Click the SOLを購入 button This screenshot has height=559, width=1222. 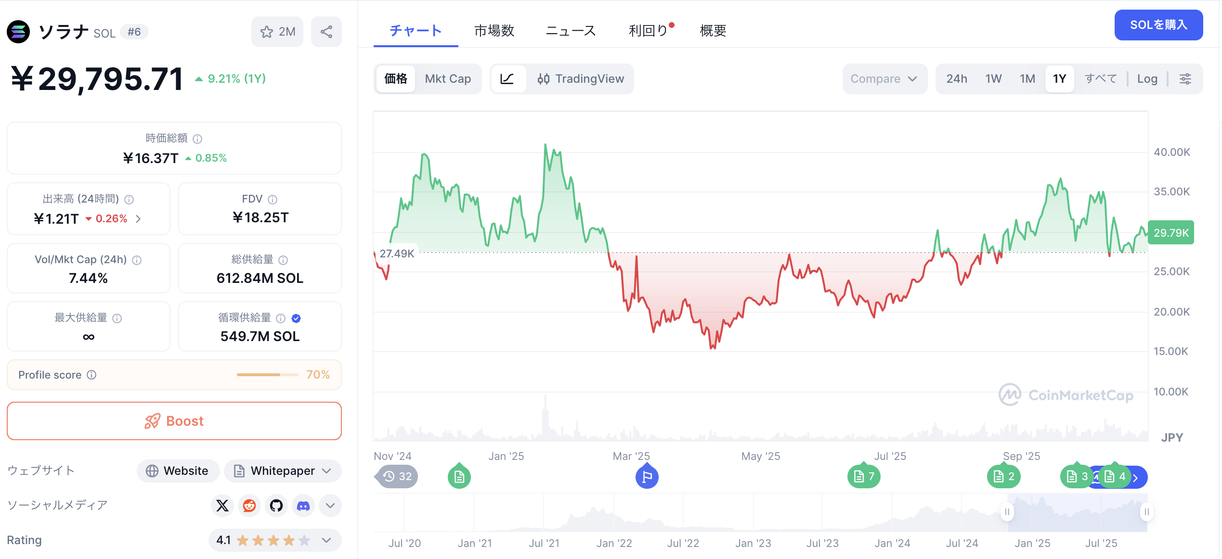click(x=1158, y=25)
